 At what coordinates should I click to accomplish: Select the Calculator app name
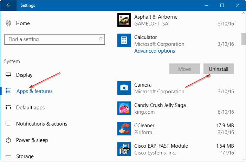coord(145,37)
